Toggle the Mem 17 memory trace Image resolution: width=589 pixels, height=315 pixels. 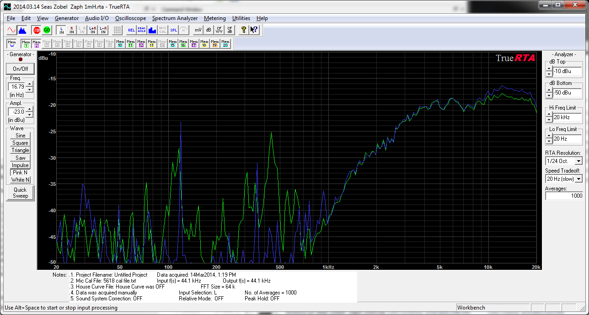tap(194, 44)
